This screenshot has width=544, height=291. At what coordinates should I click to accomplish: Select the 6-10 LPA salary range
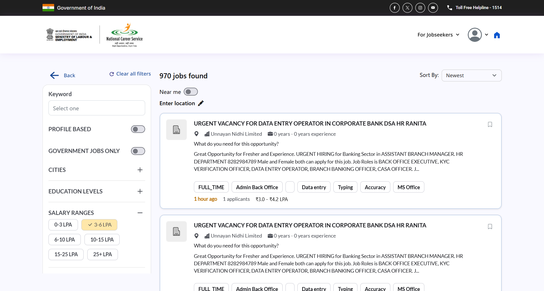65,240
